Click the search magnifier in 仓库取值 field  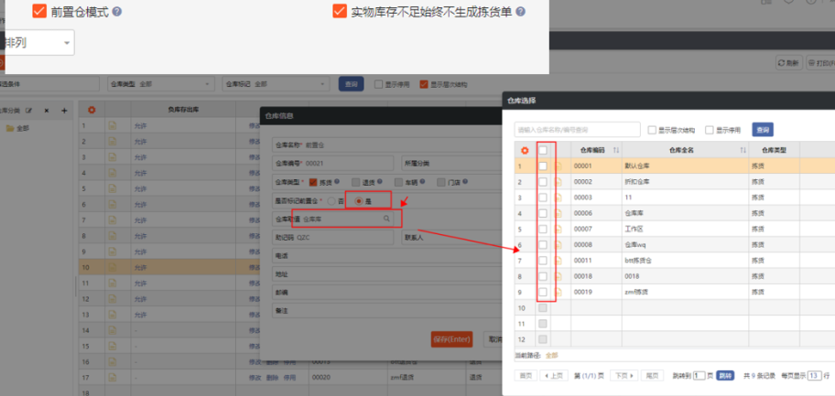tap(387, 219)
